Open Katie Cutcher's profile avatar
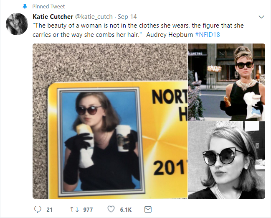 click(17, 24)
